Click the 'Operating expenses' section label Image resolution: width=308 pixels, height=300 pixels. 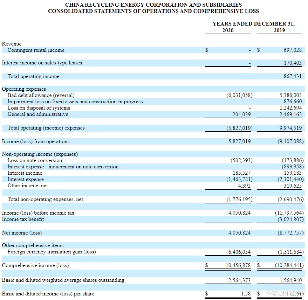coord(24,89)
